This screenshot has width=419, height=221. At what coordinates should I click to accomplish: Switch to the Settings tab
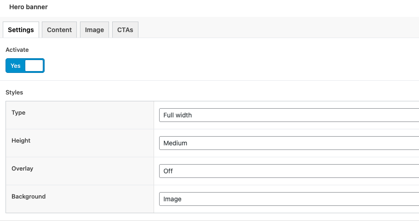(x=21, y=30)
